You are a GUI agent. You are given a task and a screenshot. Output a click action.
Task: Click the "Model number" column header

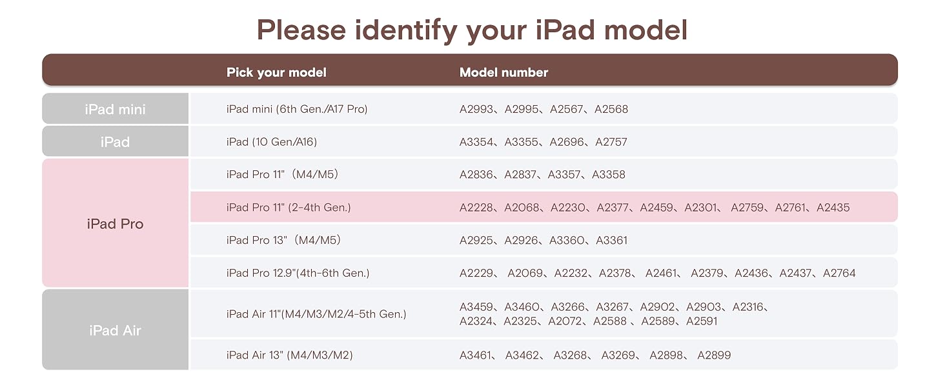click(x=503, y=72)
